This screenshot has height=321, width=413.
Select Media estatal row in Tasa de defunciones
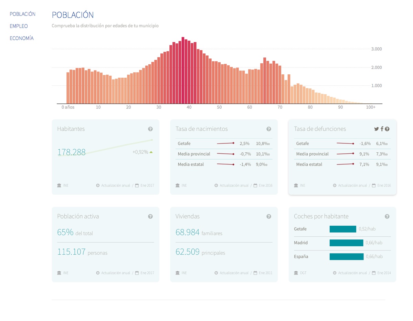click(x=342, y=164)
